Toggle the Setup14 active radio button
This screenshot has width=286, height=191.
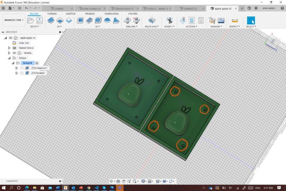click(x=37, y=63)
